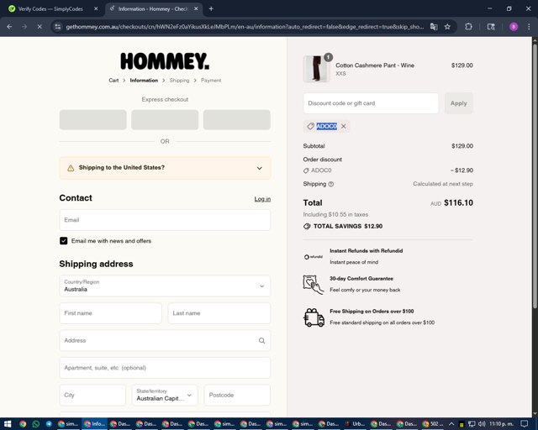The width and height of the screenshot is (538, 430).
Task: Click the shipping help question mark icon
Action: click(330, 184)
